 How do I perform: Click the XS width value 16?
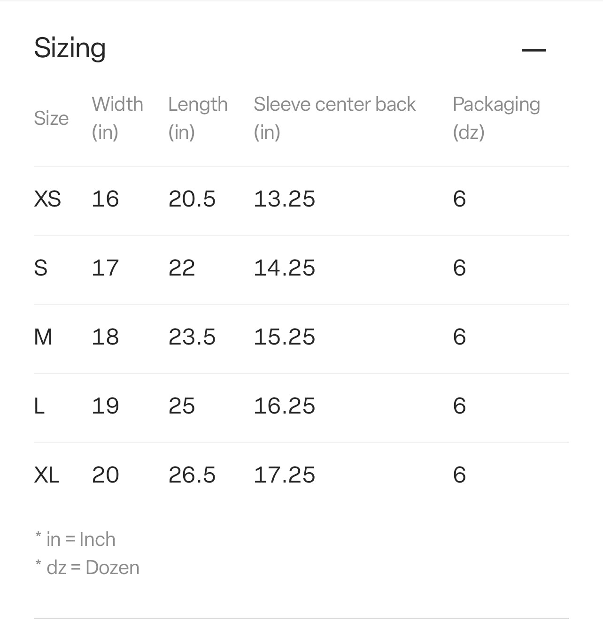(x=105, y=199)
